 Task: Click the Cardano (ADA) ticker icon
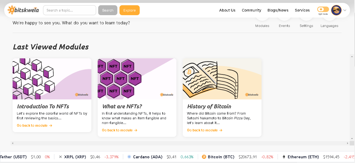tap(129, 157)
